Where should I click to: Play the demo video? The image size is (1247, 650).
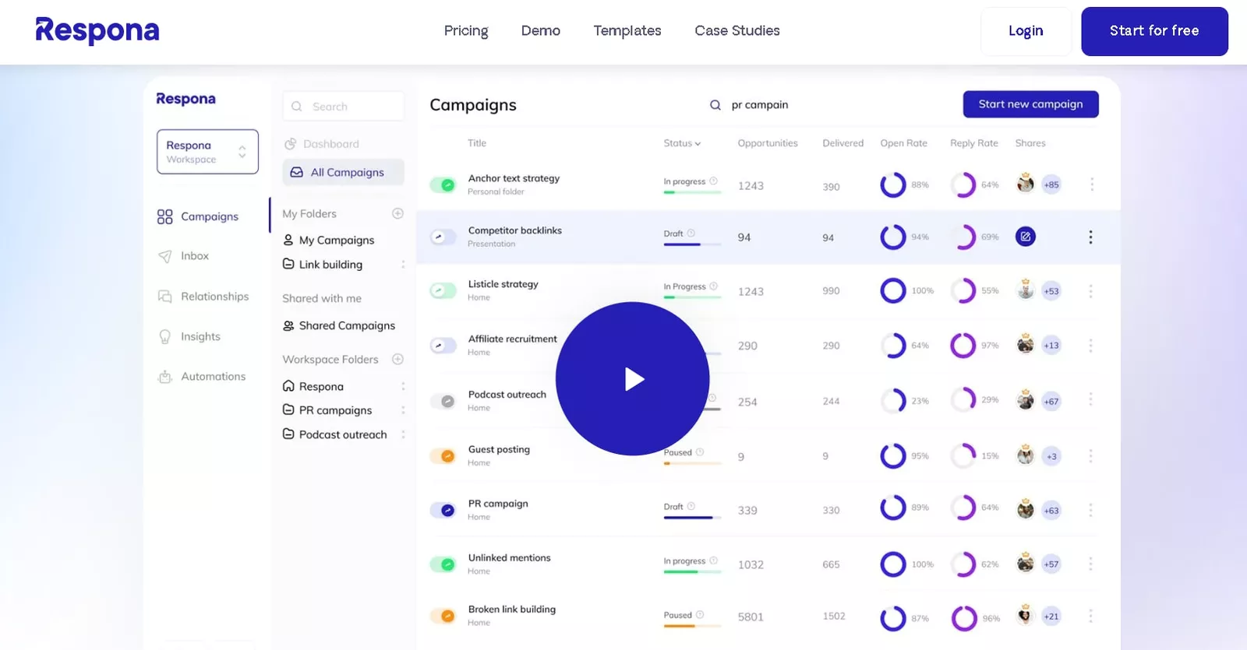[632, 378]
